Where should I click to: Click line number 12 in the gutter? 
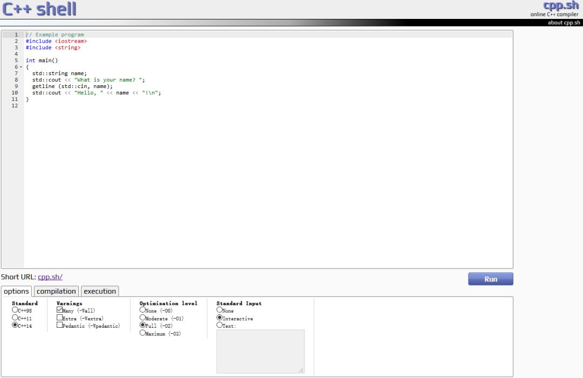15,106
